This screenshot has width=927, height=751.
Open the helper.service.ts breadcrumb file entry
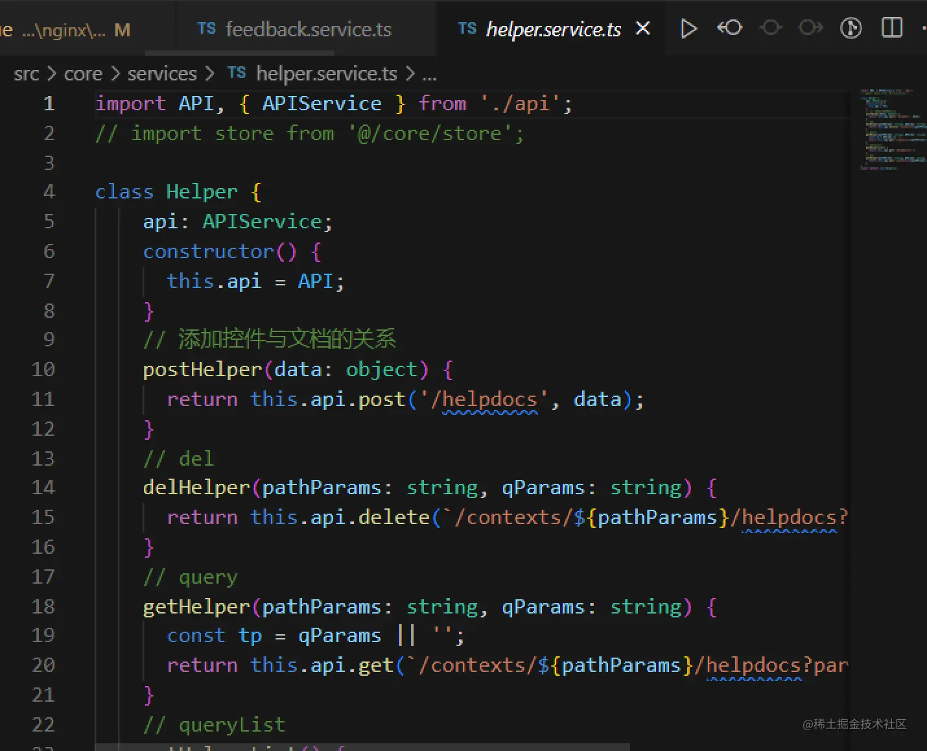click(326, 74)
